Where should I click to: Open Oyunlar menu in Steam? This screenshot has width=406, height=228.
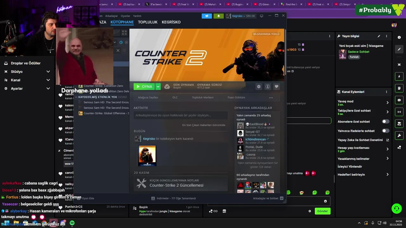coord(125,16)
